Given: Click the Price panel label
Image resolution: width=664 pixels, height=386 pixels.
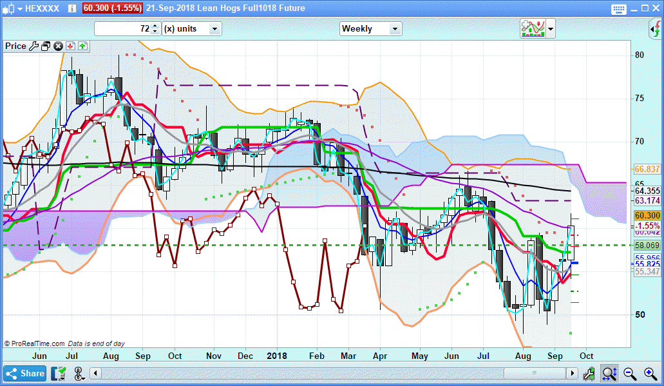Looking at the screenshot, I should click(15, 46).
